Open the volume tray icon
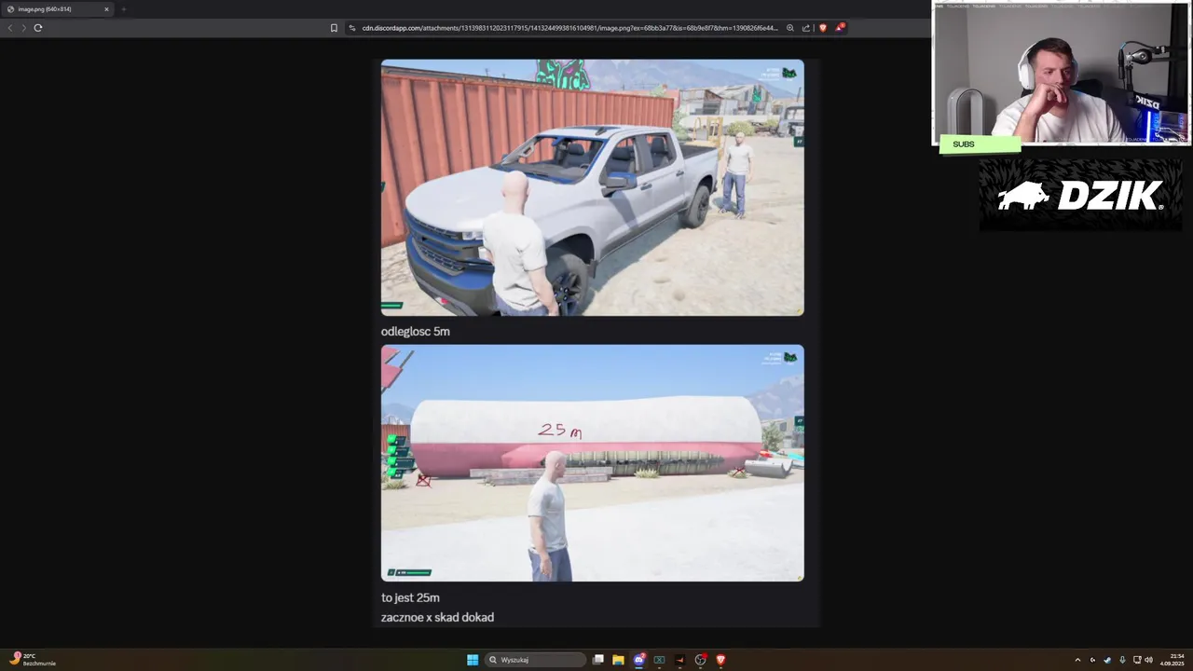 click(x=1148, y=660)
